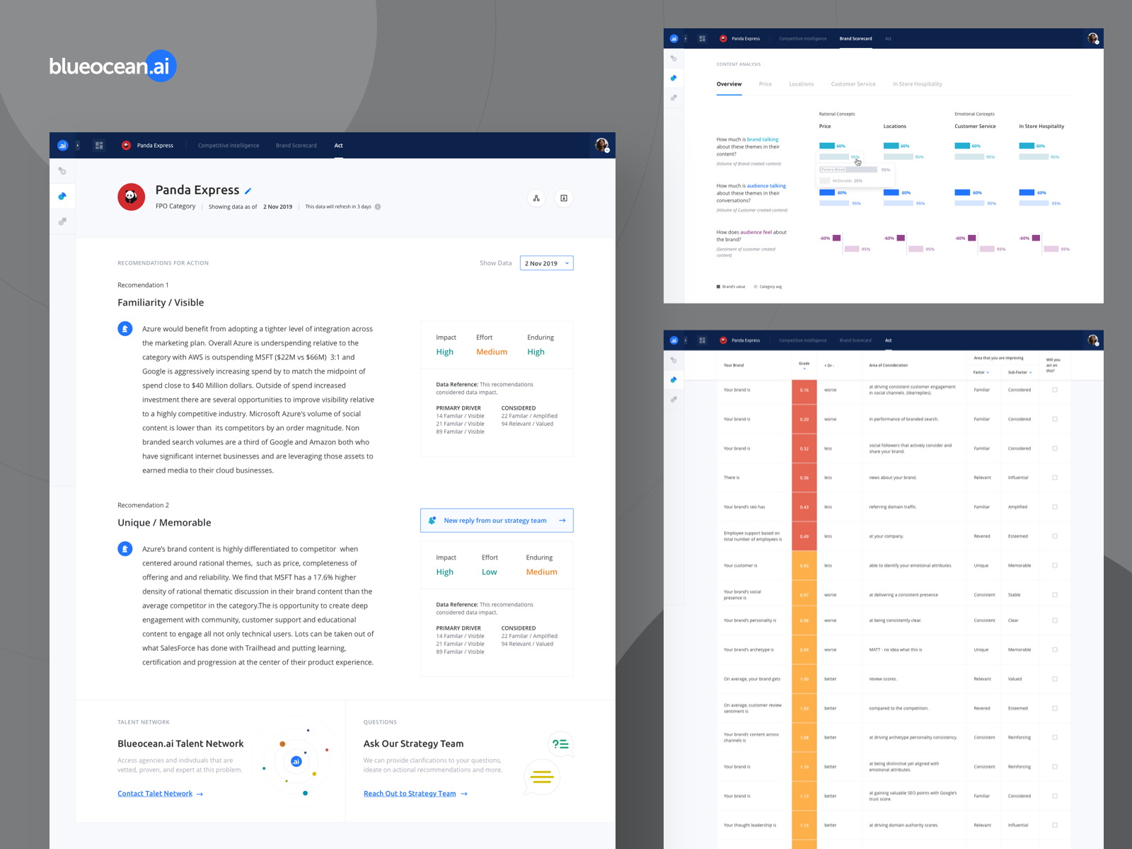The height and width of the screenshot is (849, 1132).
Task: Click the large red Panda Express logo
Action: click(131, 197)
